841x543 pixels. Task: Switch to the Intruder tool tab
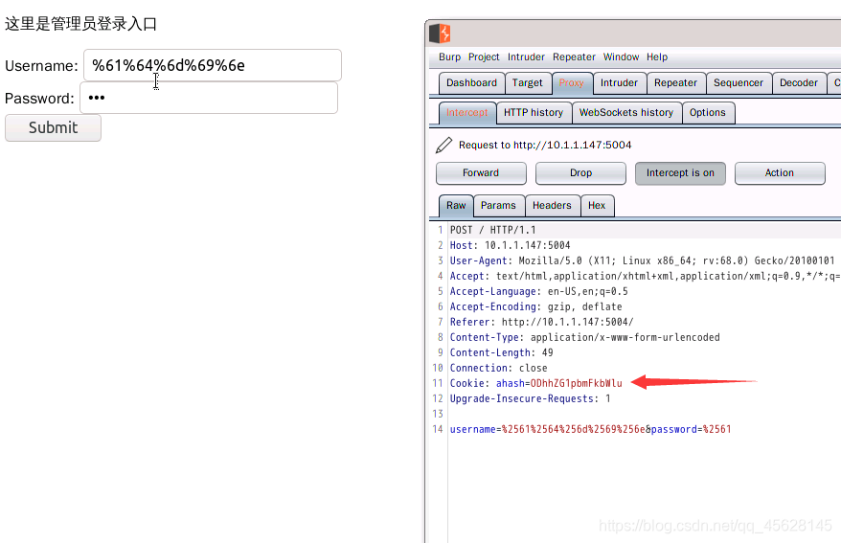[619, 83]
